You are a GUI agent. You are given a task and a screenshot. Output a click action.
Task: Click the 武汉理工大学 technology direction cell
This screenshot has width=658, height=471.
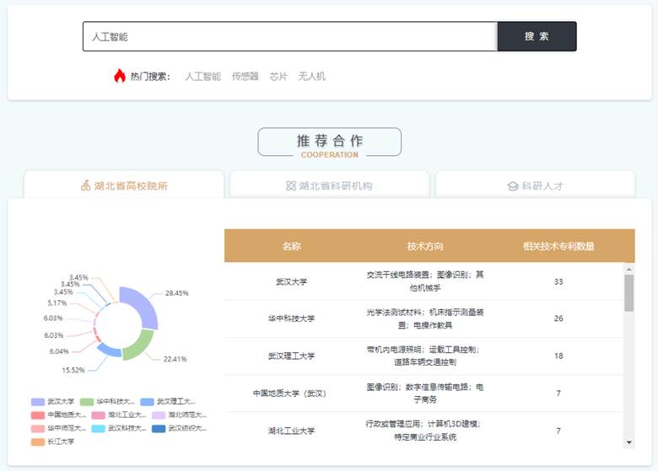(x=424, y=356)
